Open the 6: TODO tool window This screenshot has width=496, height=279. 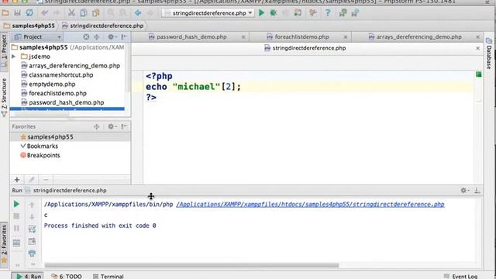[x=67, y=276]
